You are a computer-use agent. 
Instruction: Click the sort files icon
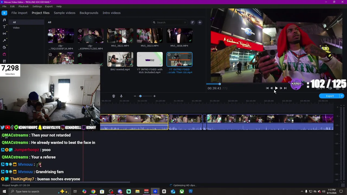coord(192,22)
